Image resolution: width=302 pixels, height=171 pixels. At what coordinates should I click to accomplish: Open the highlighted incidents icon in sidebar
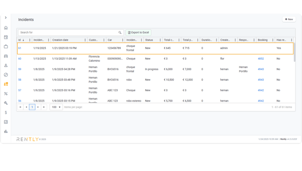[x=6, y=84]
